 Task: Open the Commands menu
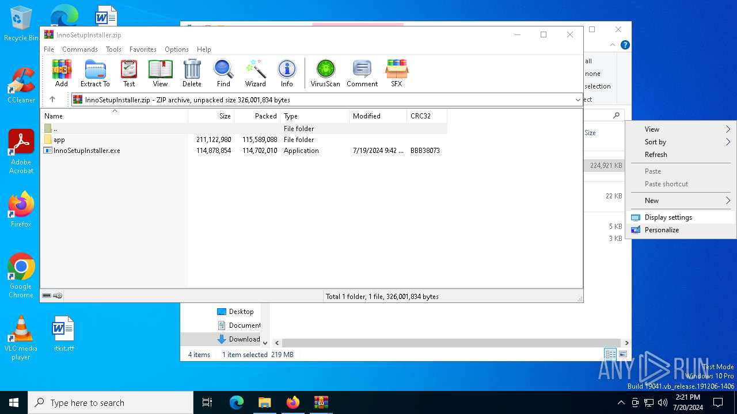pyautogui.click(x=80, y=49)
